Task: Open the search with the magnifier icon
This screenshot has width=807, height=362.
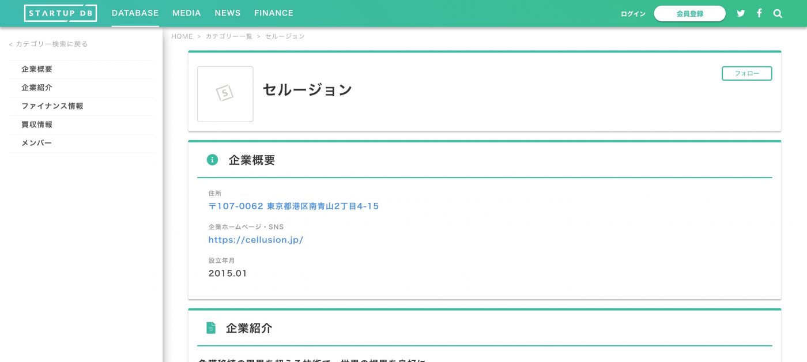Action: click(778, 13)
